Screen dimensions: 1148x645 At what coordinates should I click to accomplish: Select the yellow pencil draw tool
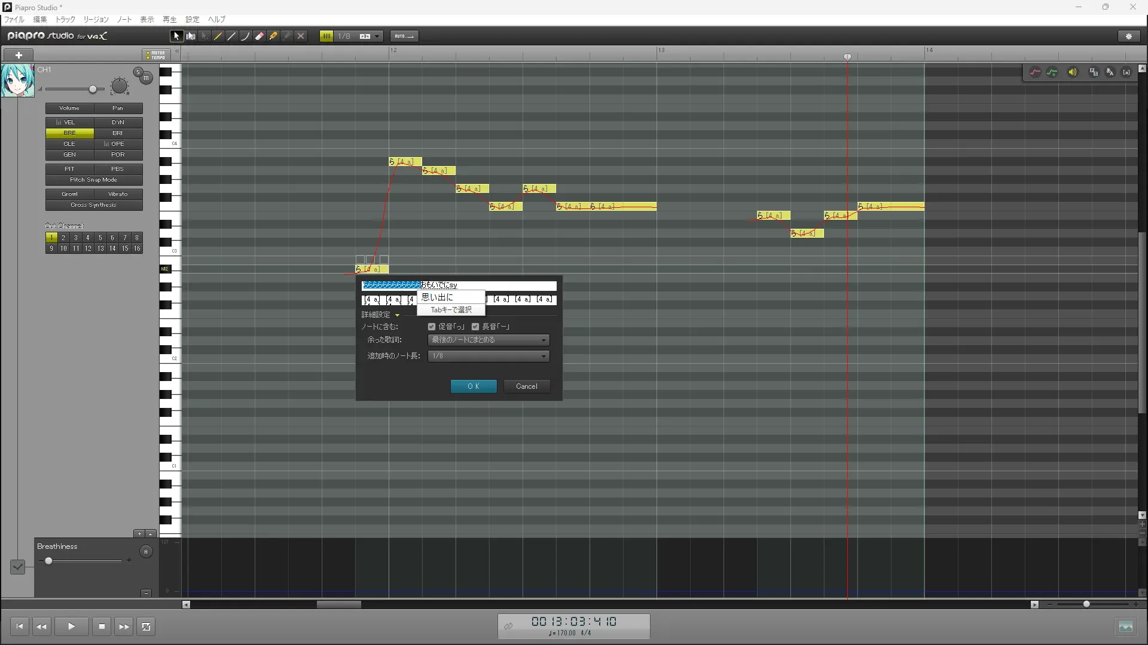218,36
